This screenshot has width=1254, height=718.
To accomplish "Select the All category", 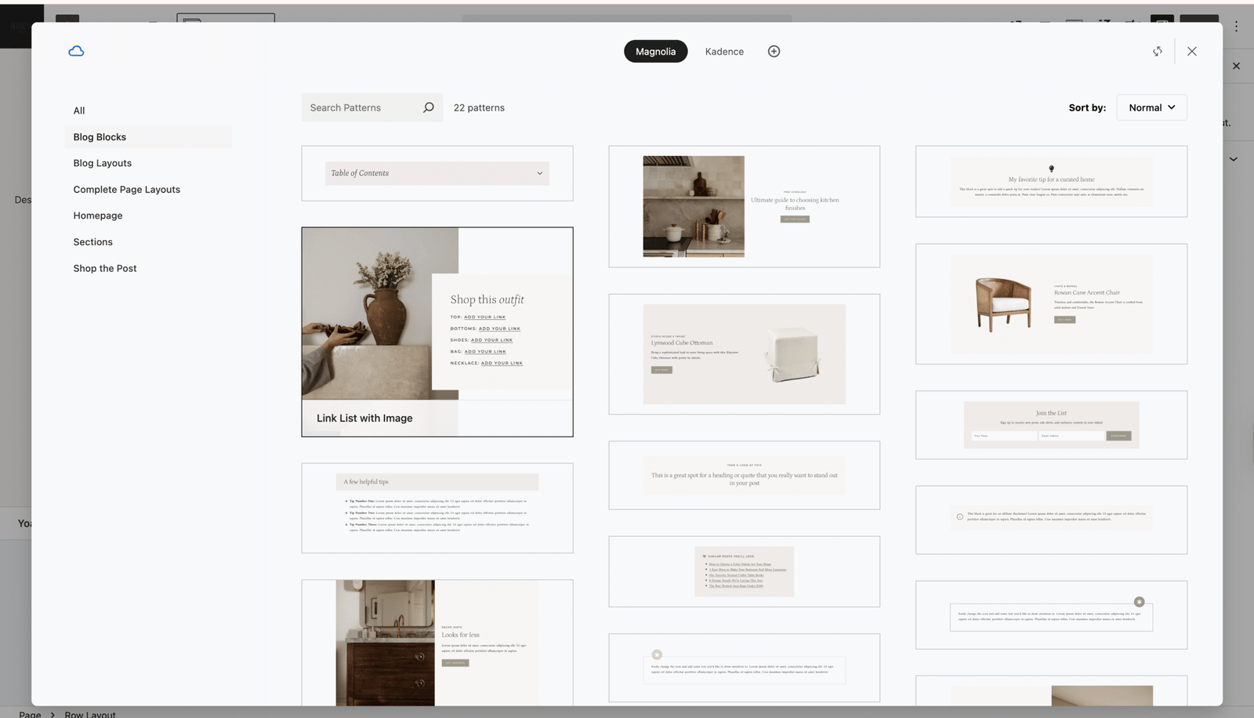I will click(x=79, y=111).
